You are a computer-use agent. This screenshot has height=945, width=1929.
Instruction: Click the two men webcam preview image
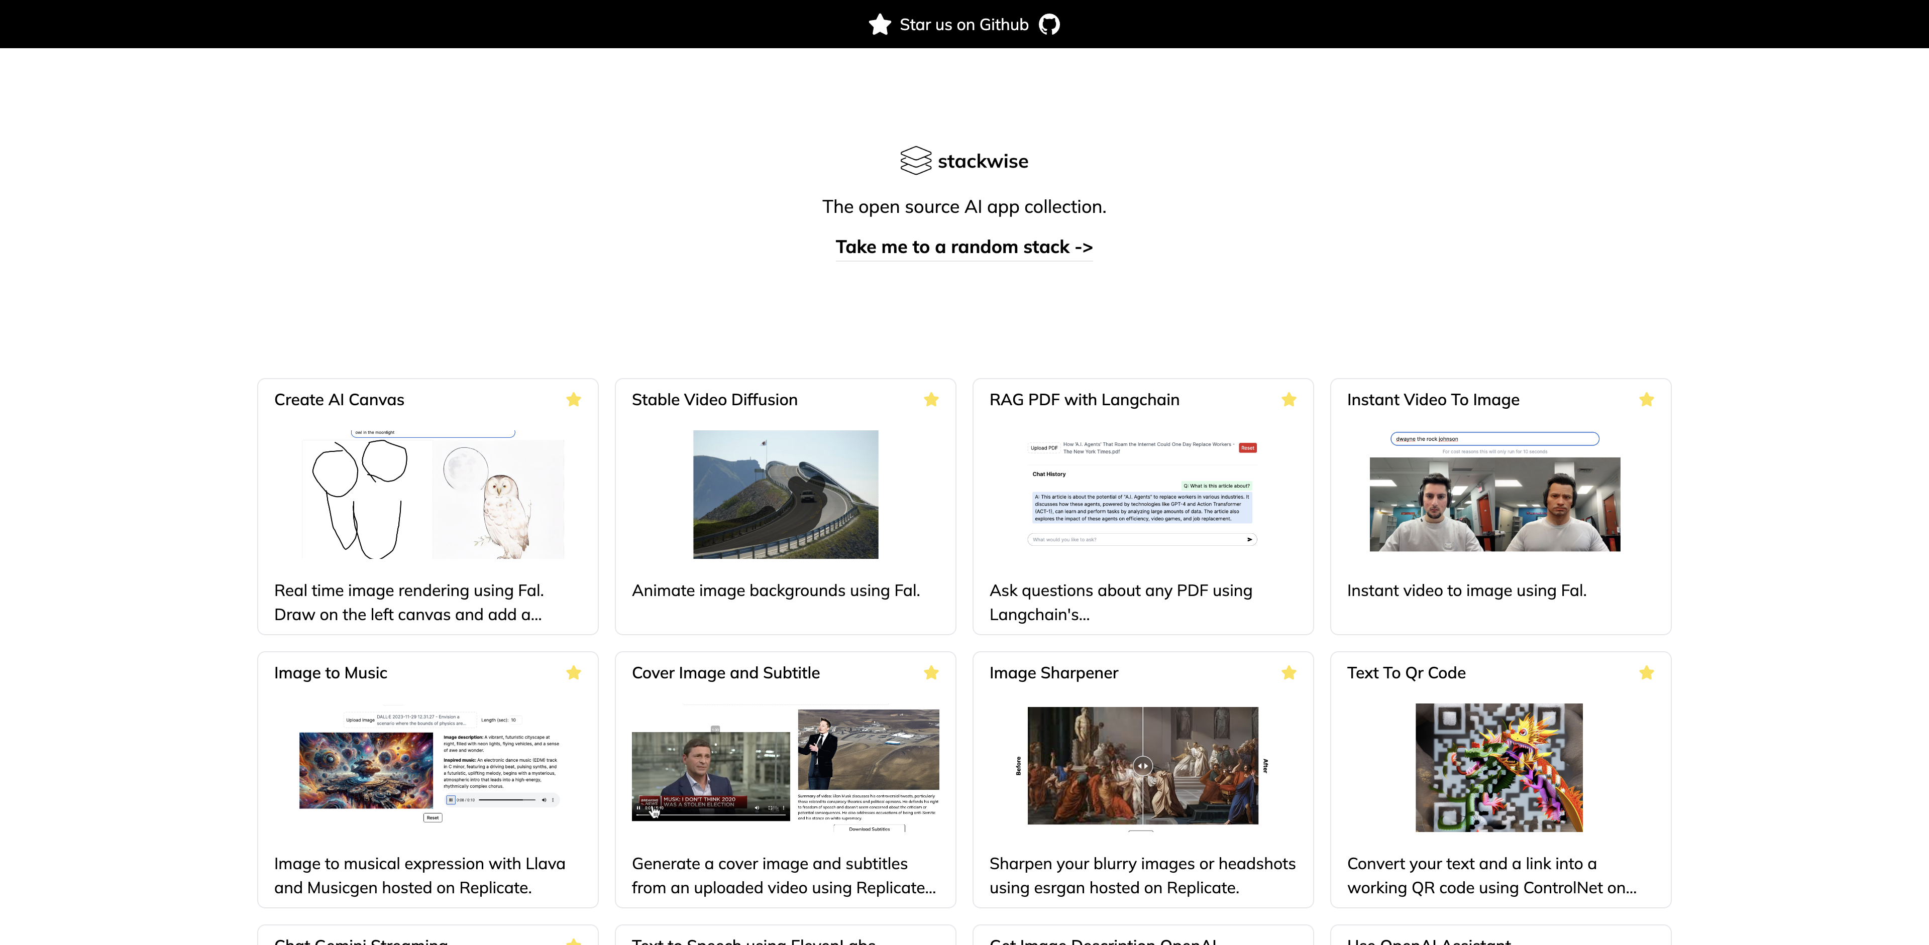[x=1494, y=504]
